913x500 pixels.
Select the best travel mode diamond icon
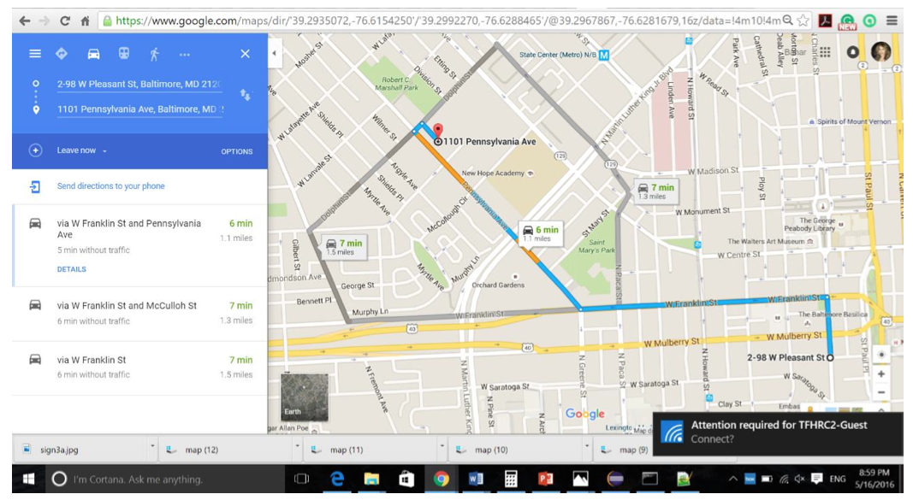[61, 54]
